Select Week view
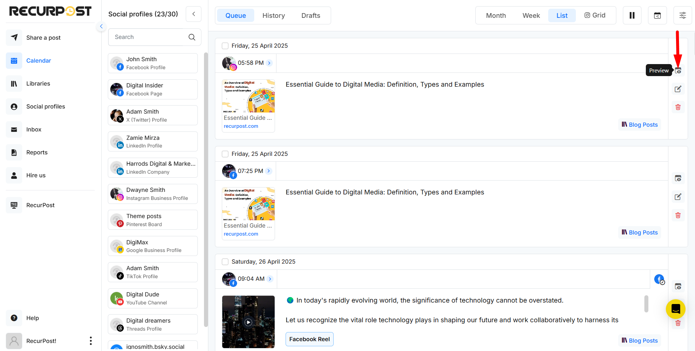 531,16
